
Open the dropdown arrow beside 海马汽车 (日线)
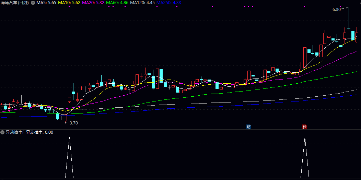[x=33, y=3]
